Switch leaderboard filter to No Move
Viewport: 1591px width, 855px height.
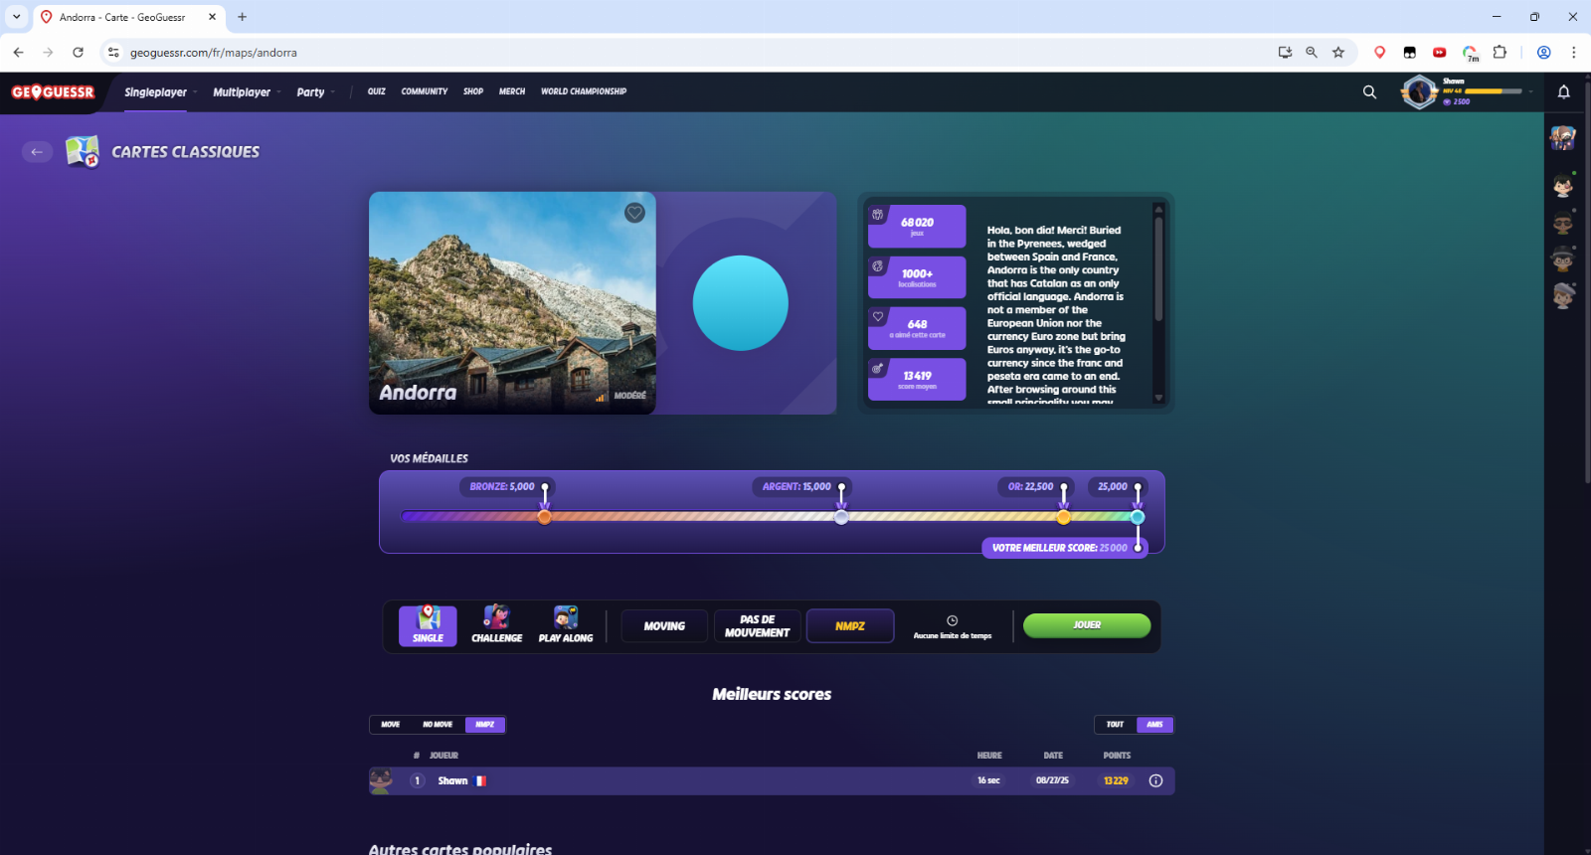pos(437,725)
